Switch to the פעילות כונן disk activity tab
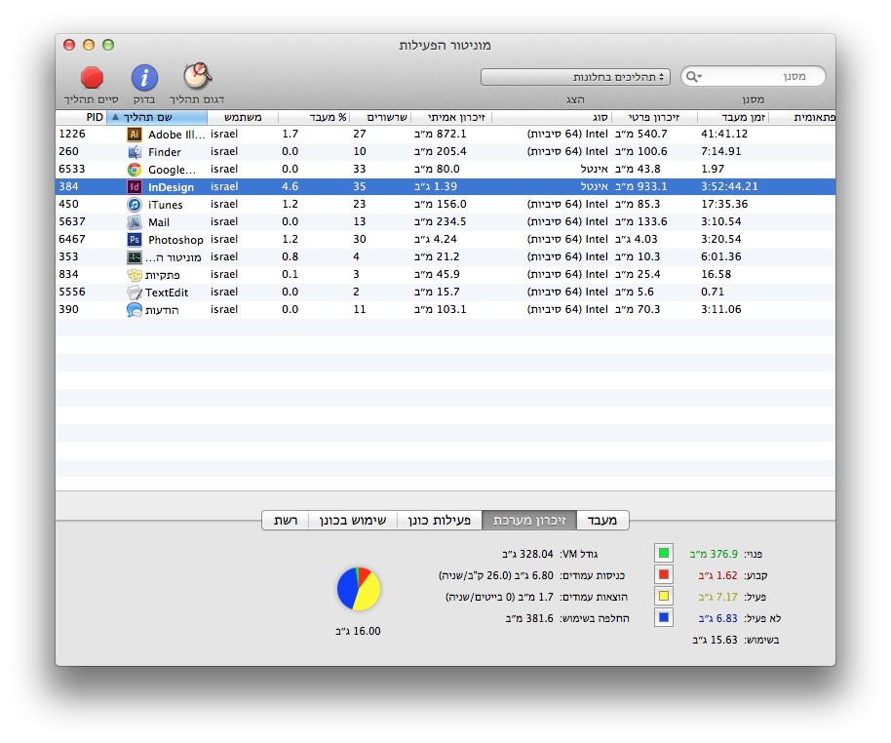 [440, 520]
